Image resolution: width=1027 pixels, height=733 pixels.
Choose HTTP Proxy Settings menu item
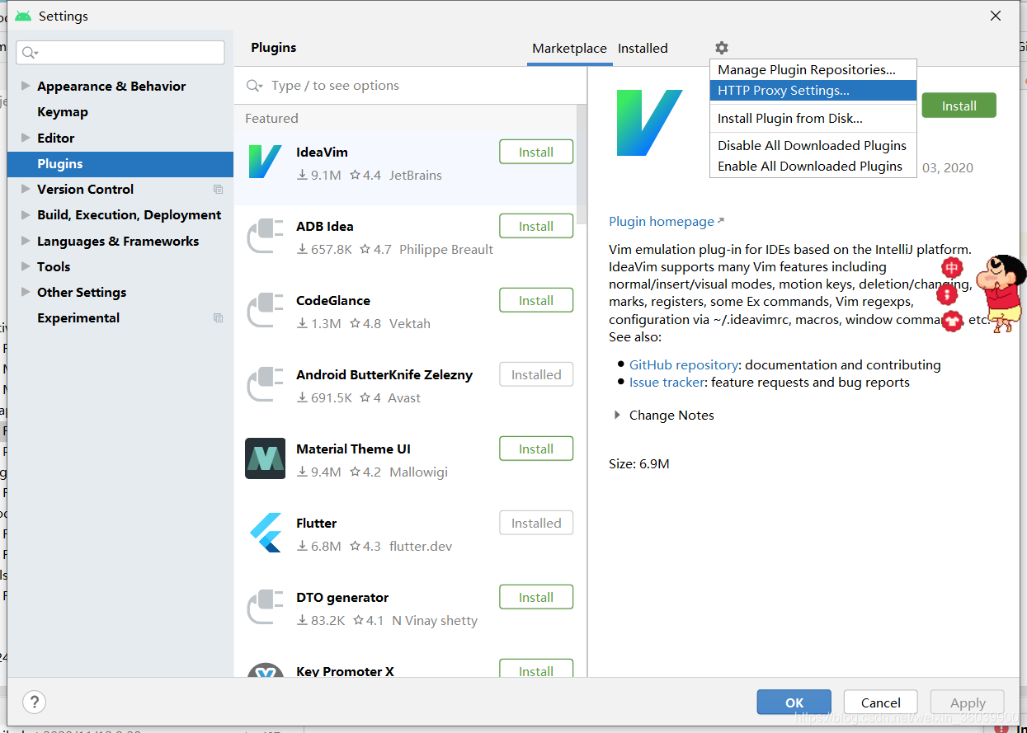click(x=813, y=91)
